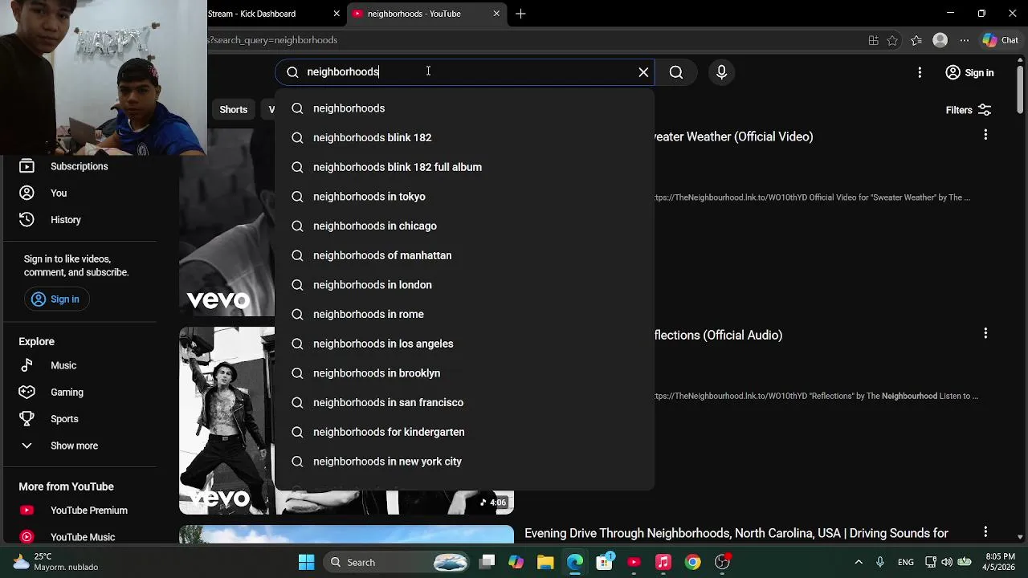Clear the YouTube search box text

[x=643, y=72]
